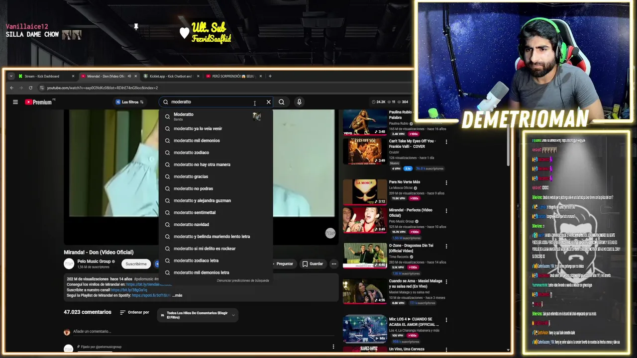This screenshot has width=637, height=358.
Task: Open the Los filtros button
Action: tap(129, 102)
